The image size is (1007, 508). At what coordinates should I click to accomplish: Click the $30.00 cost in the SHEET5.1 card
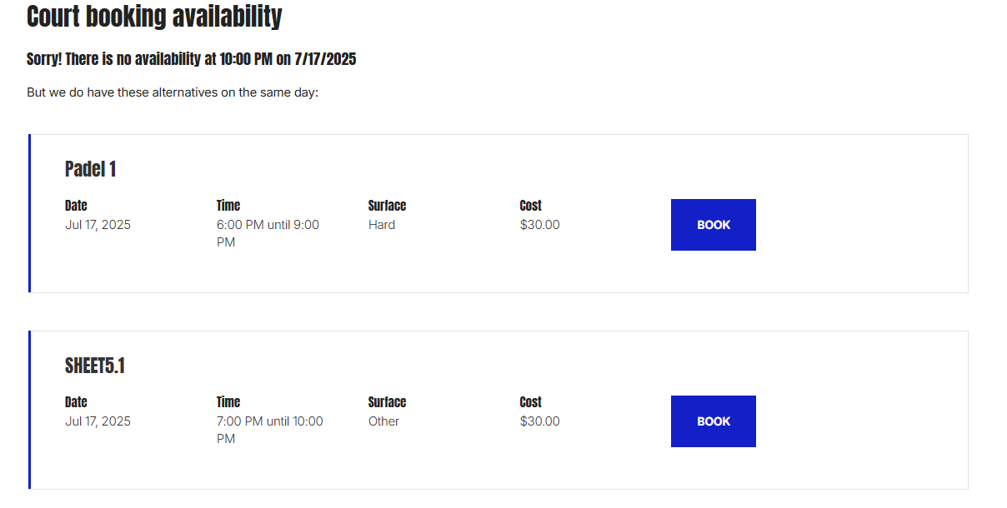539,421
